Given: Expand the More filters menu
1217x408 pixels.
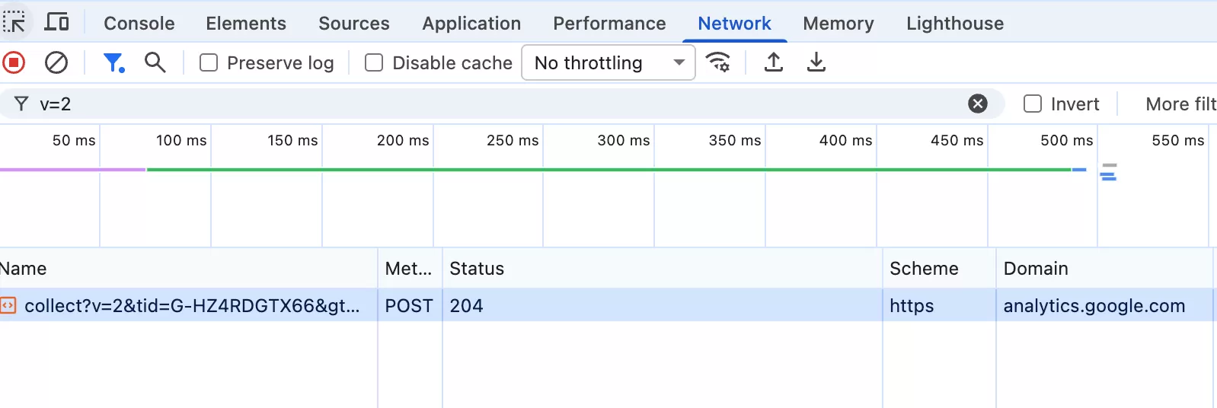Looking at the screenshot, I should (x=1180, y=104).
